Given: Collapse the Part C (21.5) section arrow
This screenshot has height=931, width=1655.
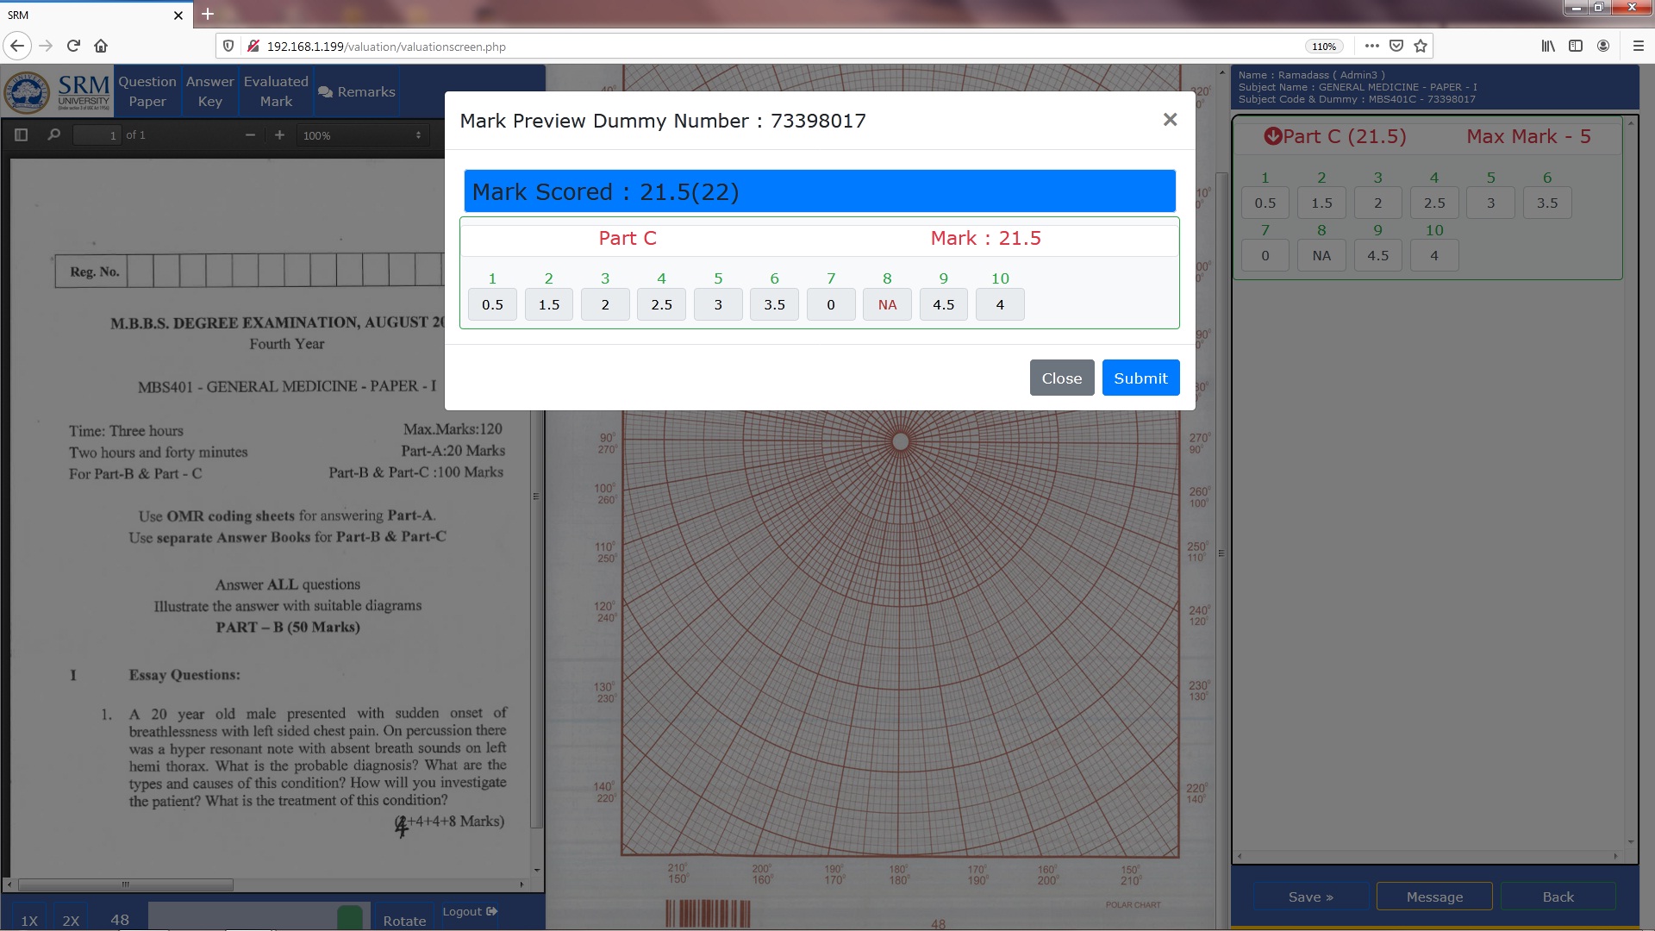Looking at the screenshot, I should [x=1272, y=136].
